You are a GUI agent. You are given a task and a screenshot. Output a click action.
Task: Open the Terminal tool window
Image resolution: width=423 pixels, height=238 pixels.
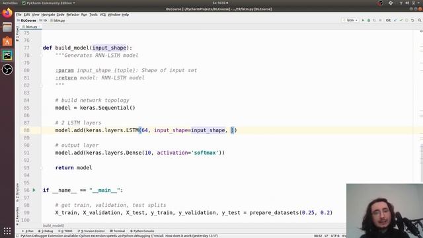tap(118, 231)
